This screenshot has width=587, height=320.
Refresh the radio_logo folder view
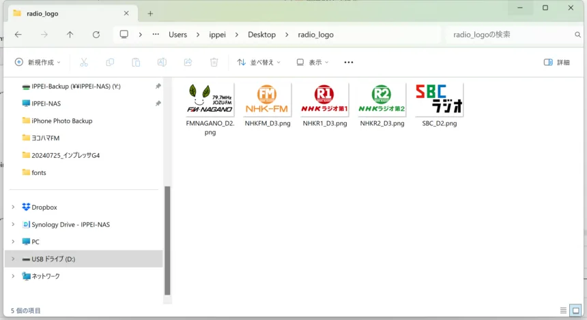(96, 35)
